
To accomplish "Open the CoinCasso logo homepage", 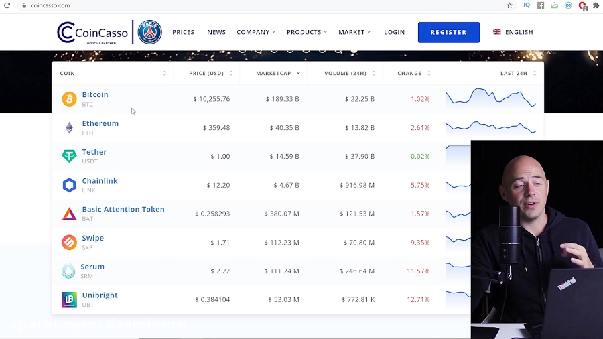I will click(92, 33).
